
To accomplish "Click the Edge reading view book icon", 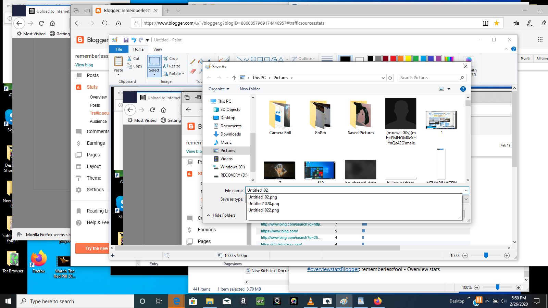I will tap(485, 23).
